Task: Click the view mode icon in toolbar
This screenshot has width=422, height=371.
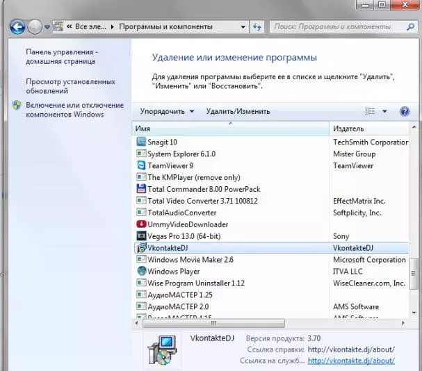Action: (370, 111)
